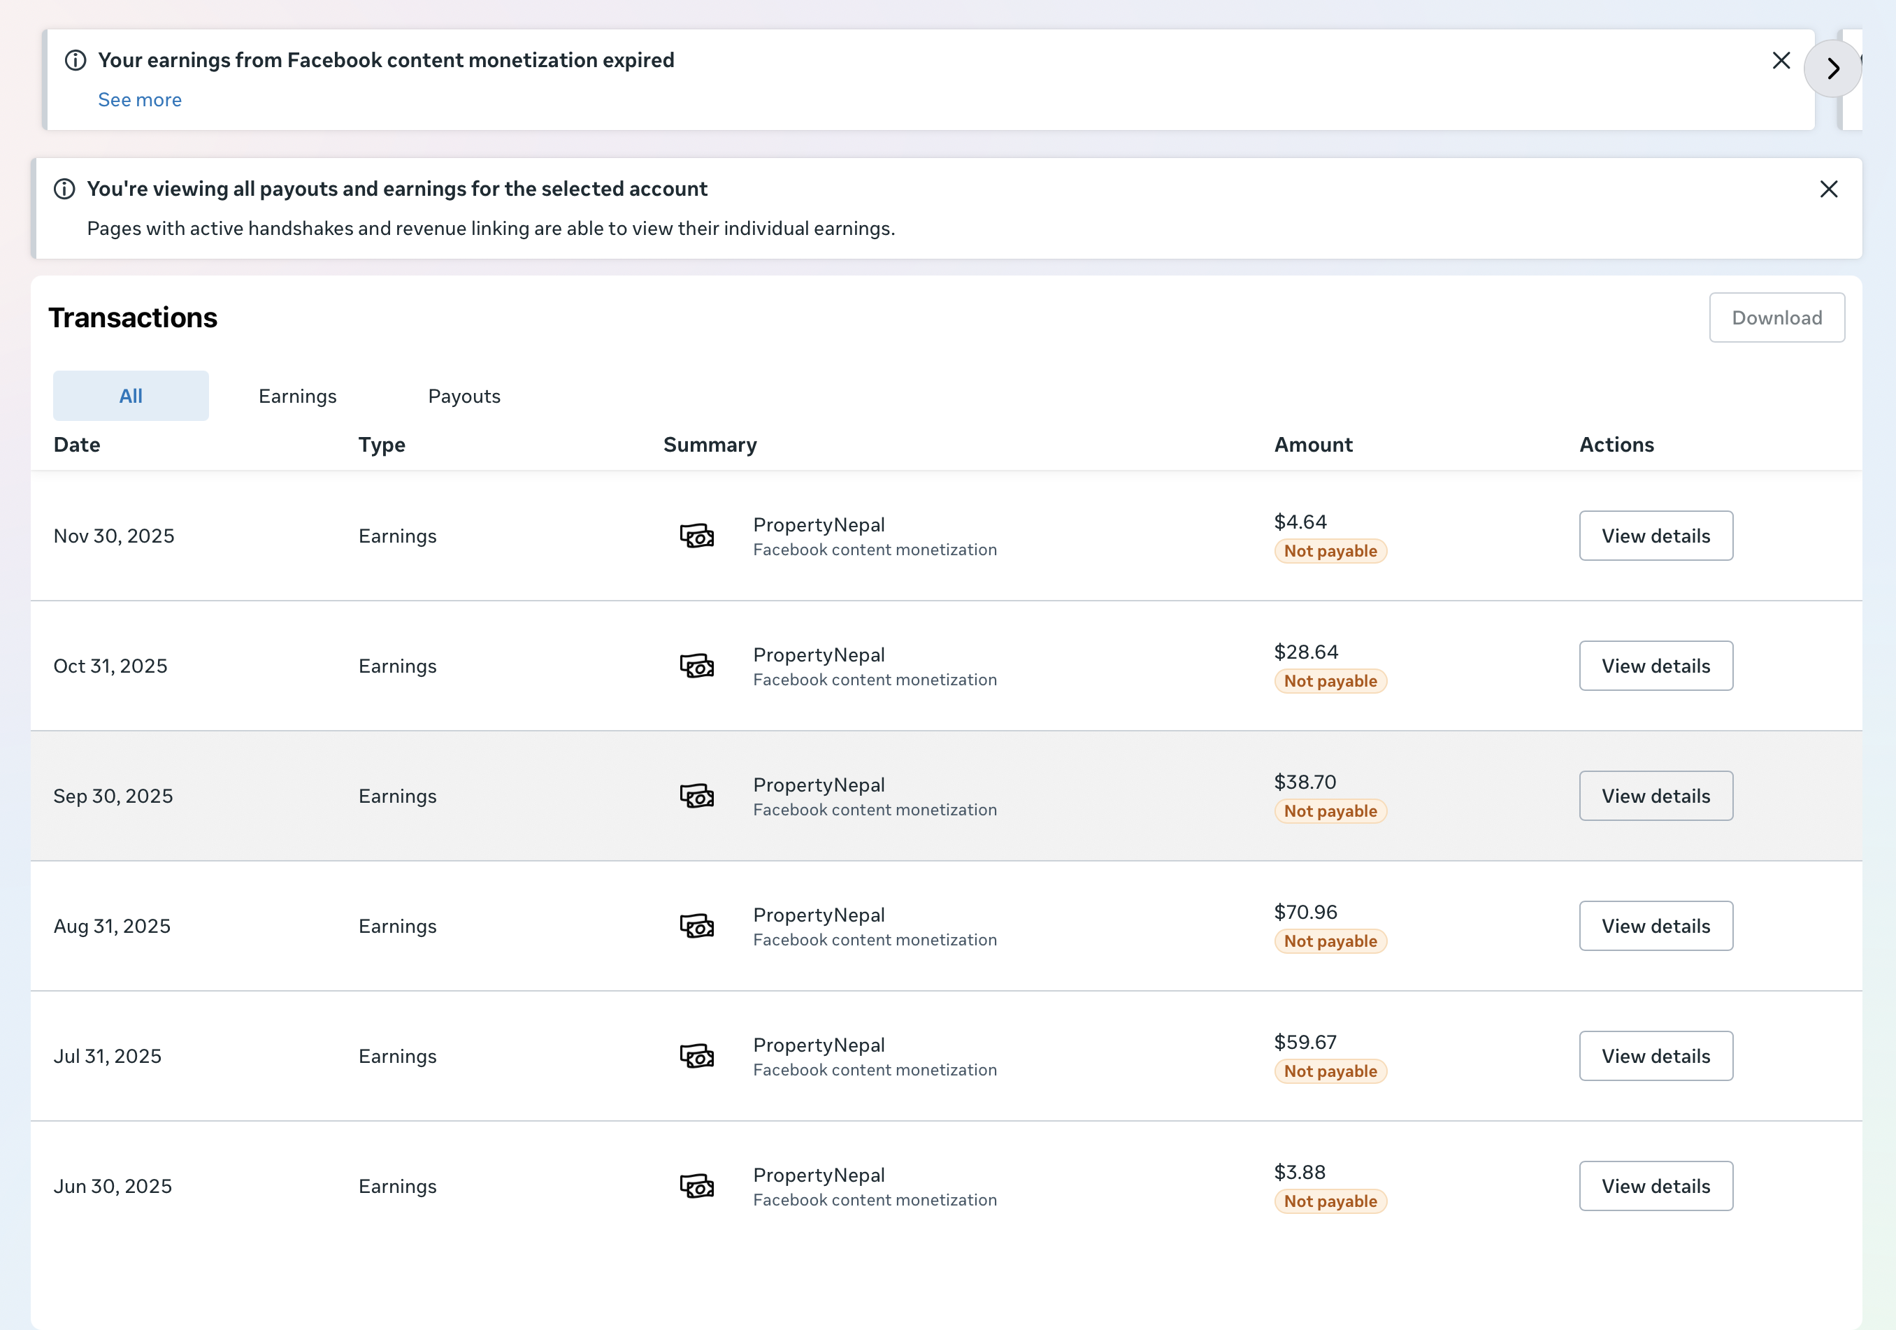Open details of Sep 30, 2025 transaction
1896x1330 pixels.
click(x=1656, y=796)
